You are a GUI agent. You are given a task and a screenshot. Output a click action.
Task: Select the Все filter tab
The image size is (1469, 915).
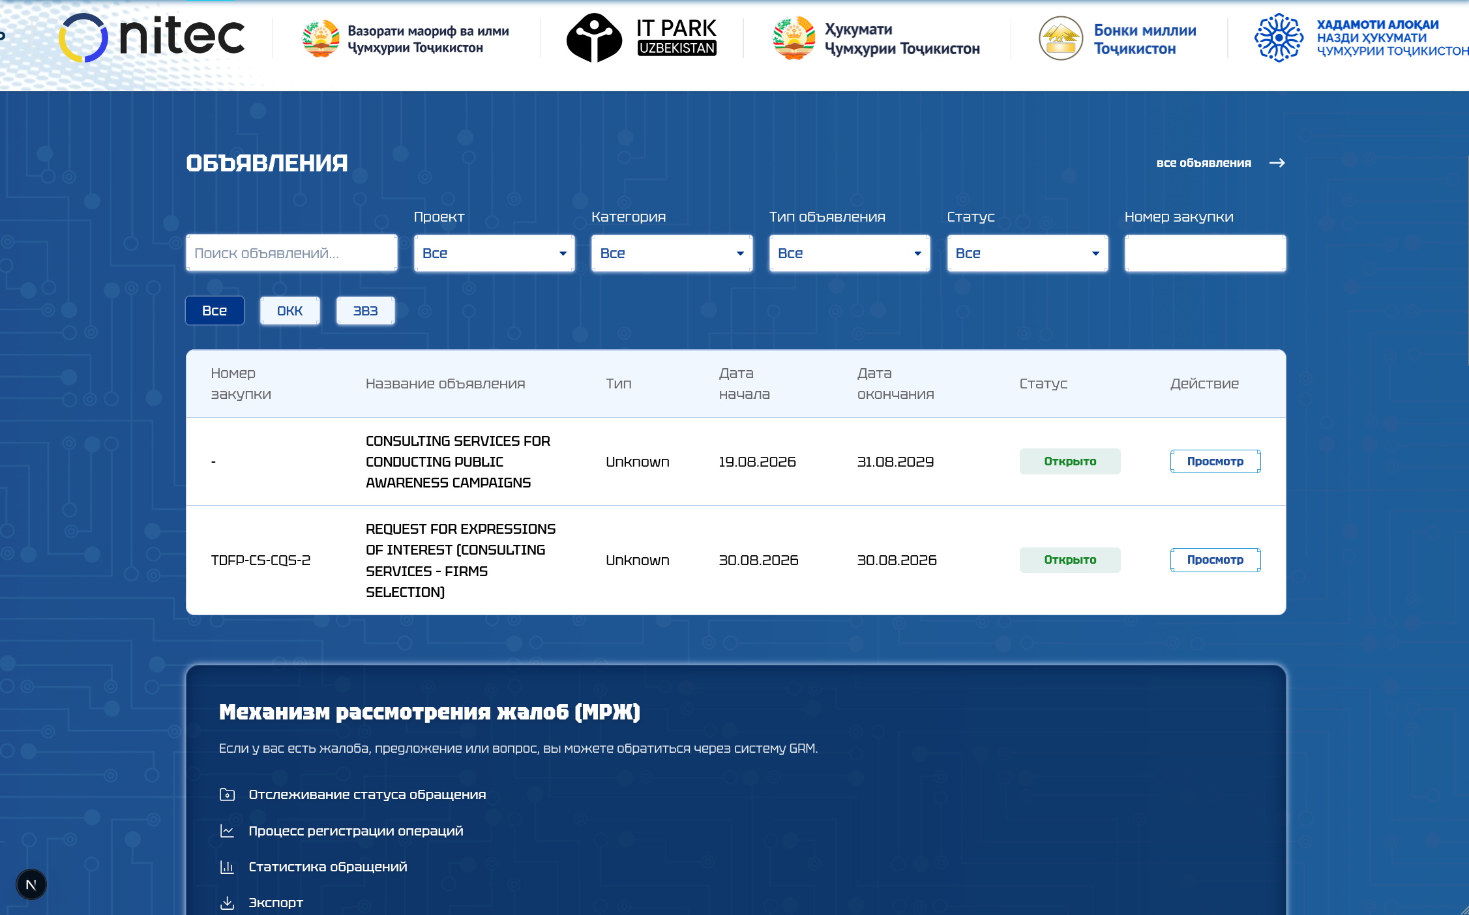coord(215,311)
